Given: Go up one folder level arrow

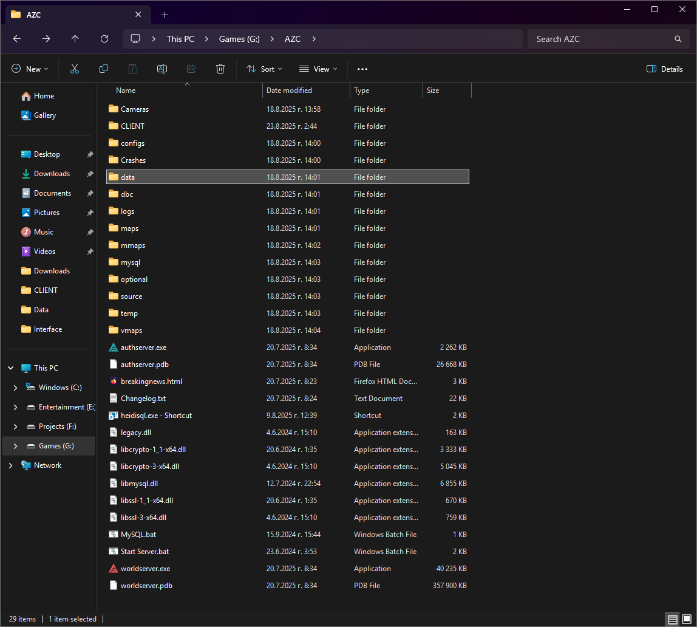Looking at the screenshot, I should click(x=75, y=39).
